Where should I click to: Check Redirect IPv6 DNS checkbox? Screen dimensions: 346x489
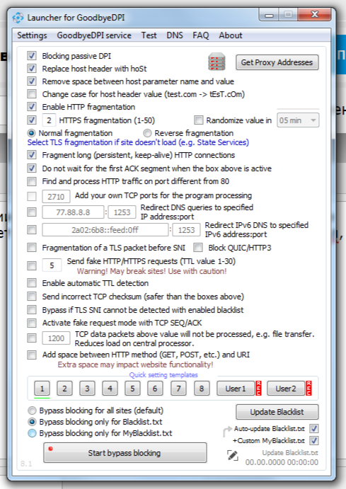click(31, 230)
